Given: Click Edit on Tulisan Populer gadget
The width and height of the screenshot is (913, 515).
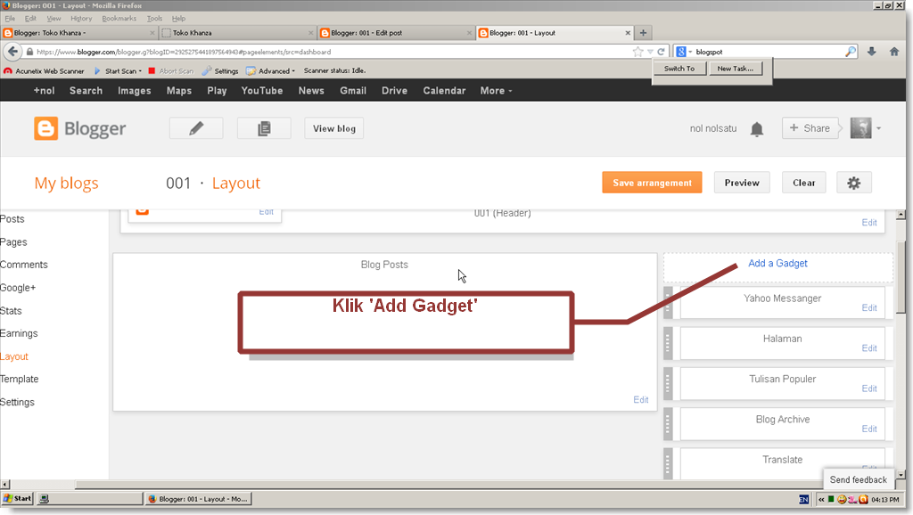Looking at the screenshot, I should (869, 388).
